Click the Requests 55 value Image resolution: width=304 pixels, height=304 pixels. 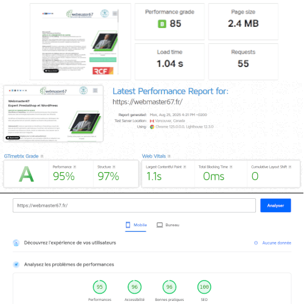243,64
